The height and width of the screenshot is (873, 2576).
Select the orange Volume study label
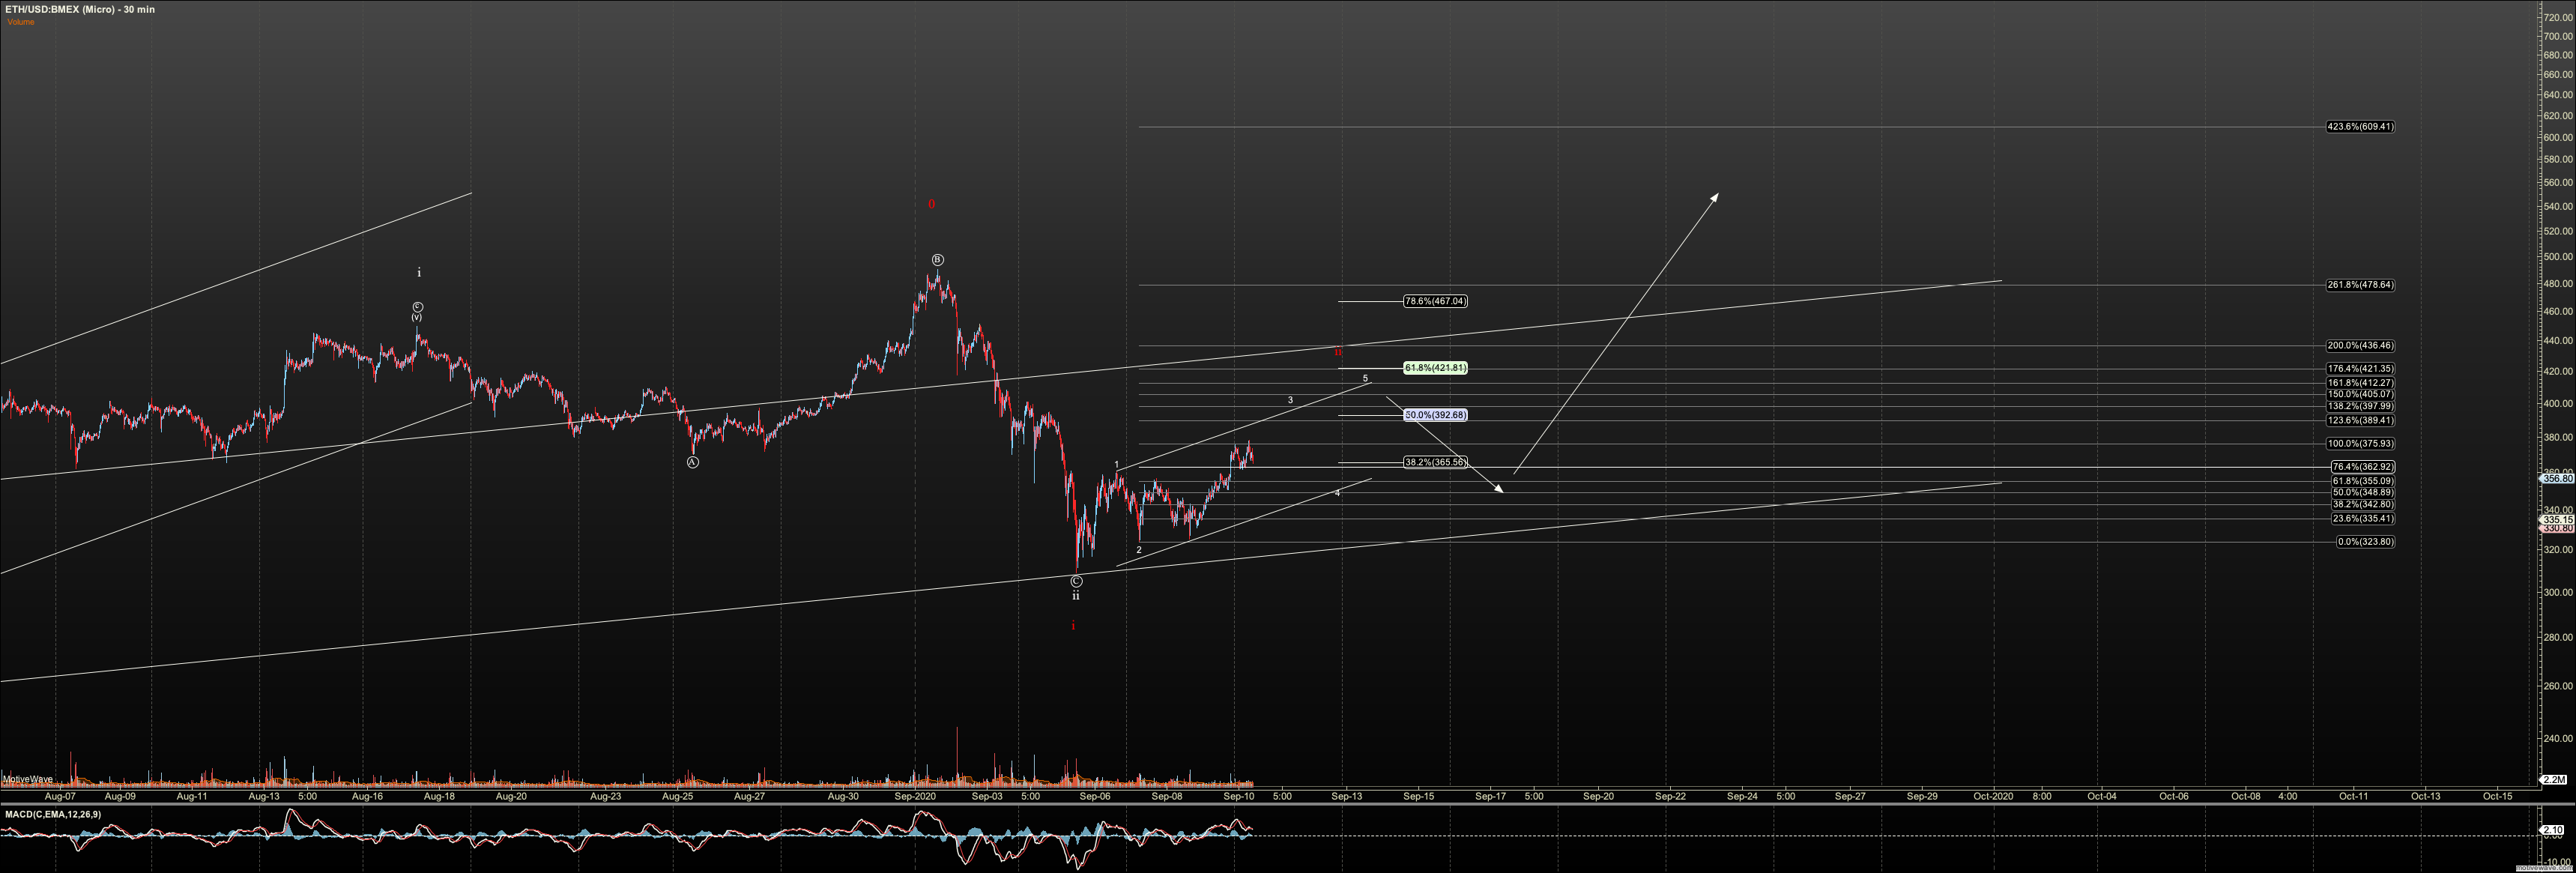click(21, 22)
